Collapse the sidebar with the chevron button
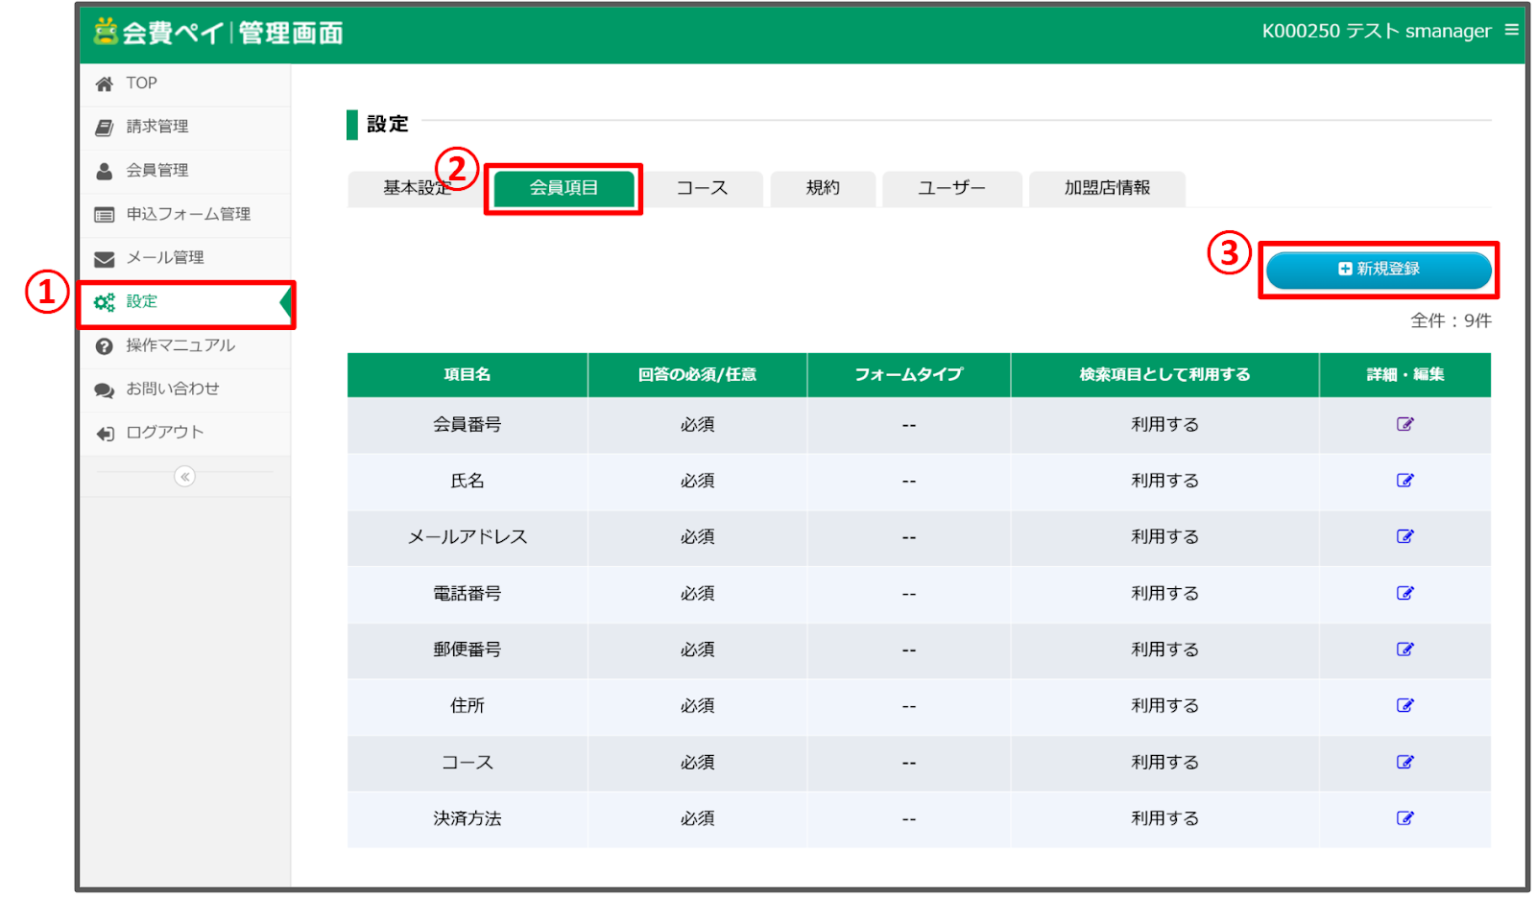 (x=184, y=477)
